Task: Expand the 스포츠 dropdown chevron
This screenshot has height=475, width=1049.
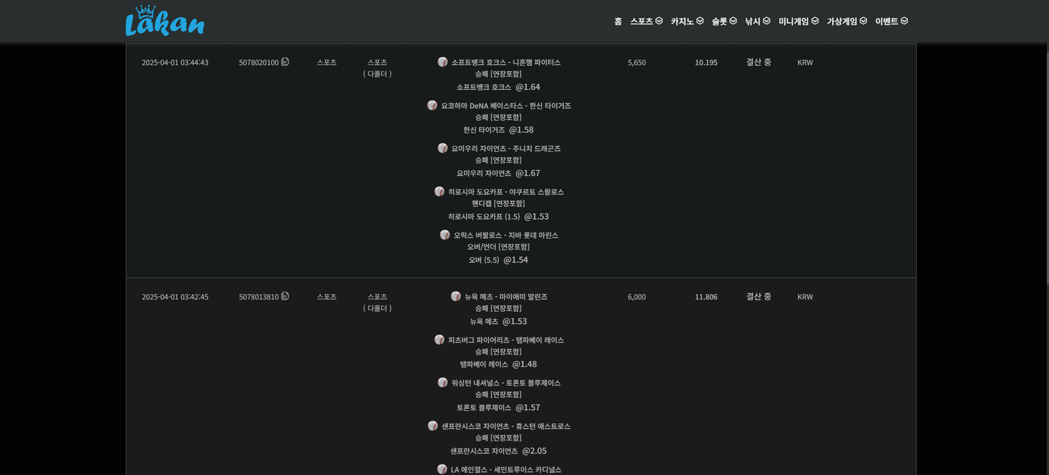Action: (659, 21)
